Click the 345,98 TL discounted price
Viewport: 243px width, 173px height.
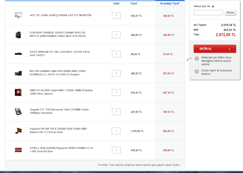(168, 35)
